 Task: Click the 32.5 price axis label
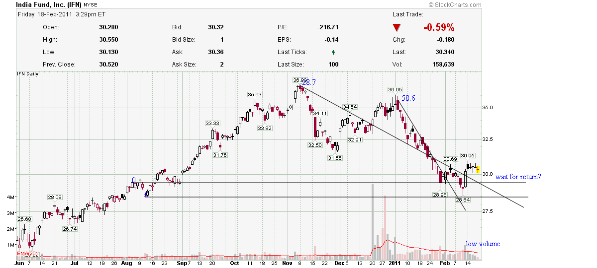point(488,139)
